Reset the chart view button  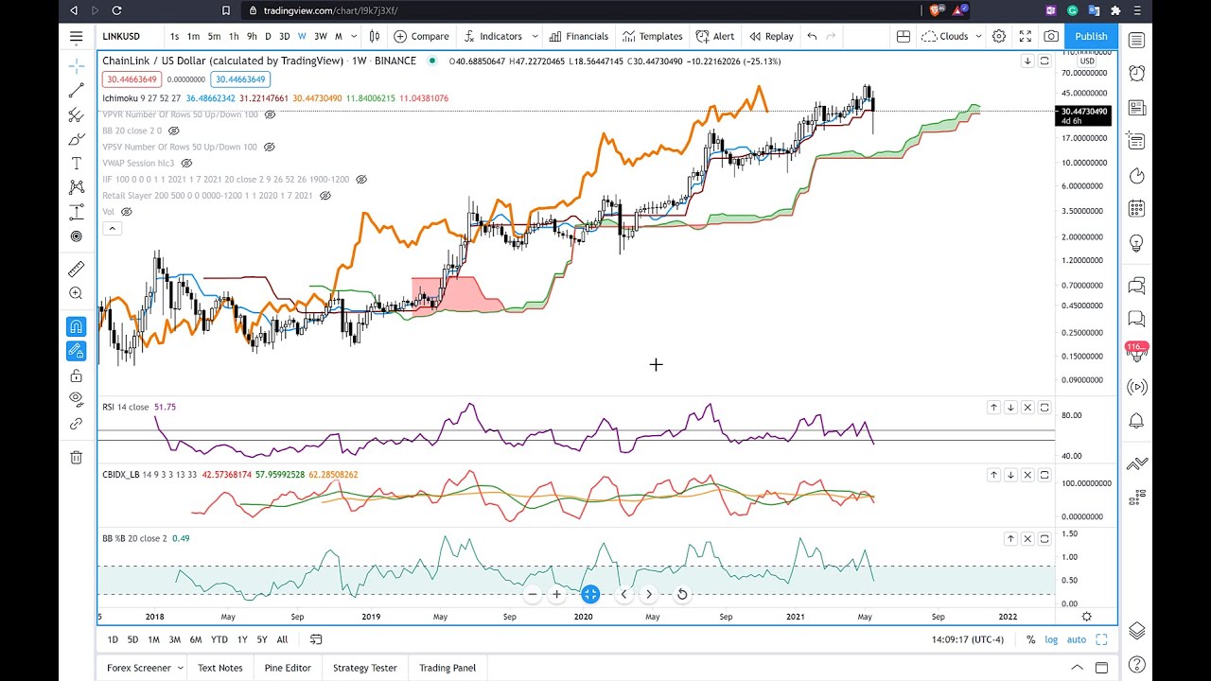[x=682, y=594]
